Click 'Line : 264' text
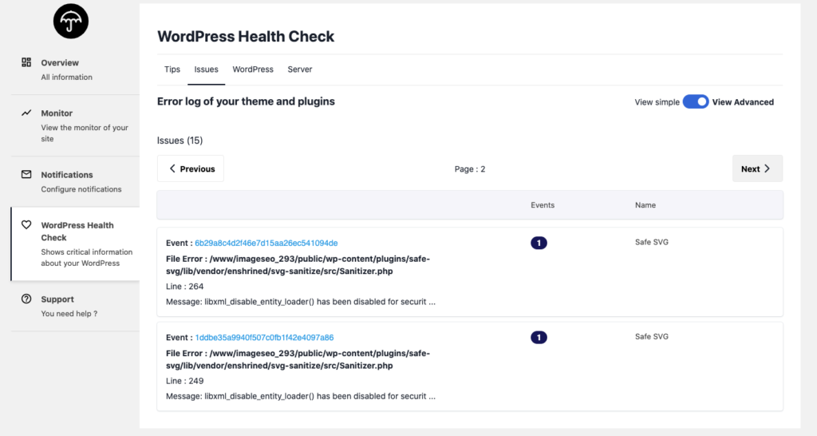The height and width of the screenshot is (436, 817). tap(184, 287)
